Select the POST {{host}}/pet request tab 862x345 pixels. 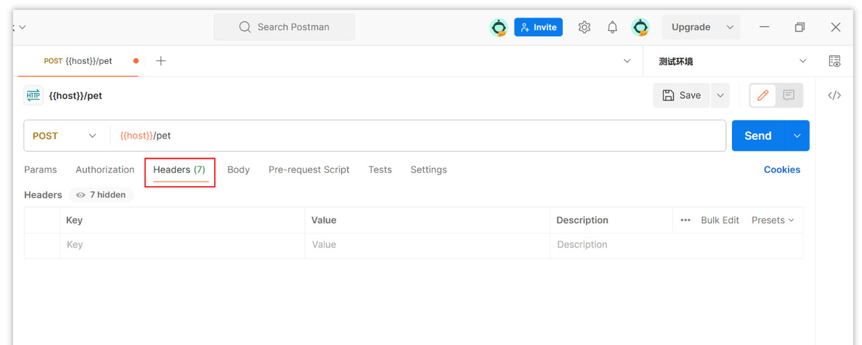78,61
